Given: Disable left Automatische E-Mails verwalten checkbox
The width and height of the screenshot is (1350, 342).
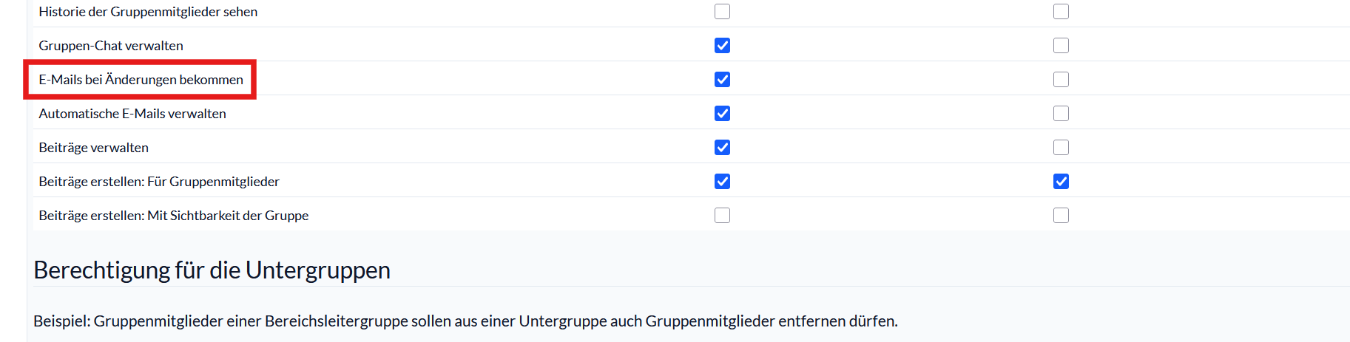Looking at the screenshot, I should (722, 114).
